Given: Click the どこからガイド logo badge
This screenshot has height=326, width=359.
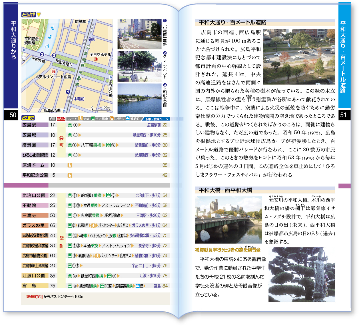Looking at the screenshot, I should [x=29, y=15].
